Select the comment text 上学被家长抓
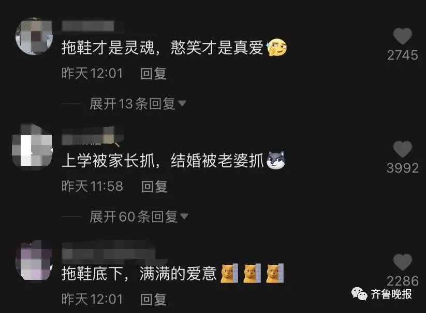The height and width of the screenshot is (313, 426). click(108, 161)
